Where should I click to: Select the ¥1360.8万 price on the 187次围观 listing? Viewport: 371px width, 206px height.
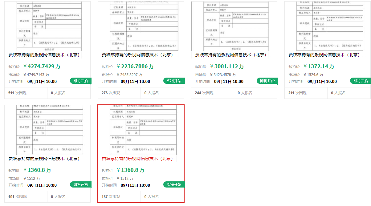131,170
